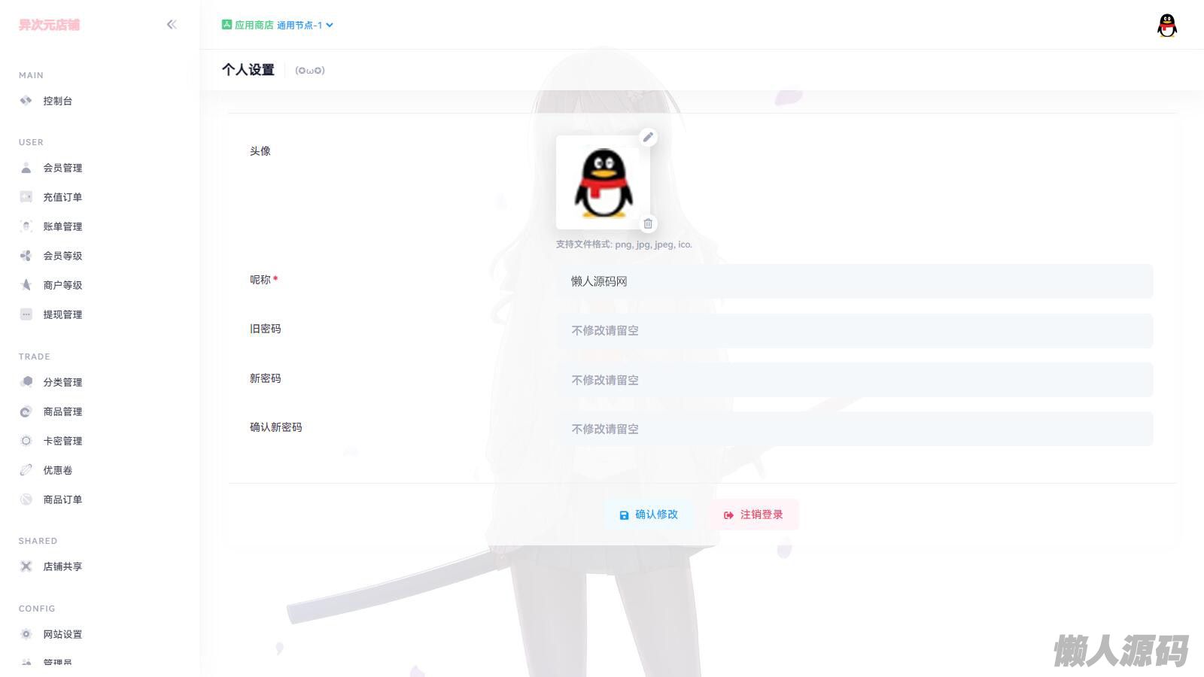
Task: Delete avatar using the trash icon
Action: coord(648,223)
